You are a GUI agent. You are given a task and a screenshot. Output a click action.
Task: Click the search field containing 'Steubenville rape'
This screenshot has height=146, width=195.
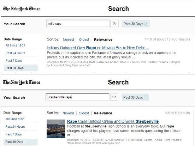(x=78, y=97)
